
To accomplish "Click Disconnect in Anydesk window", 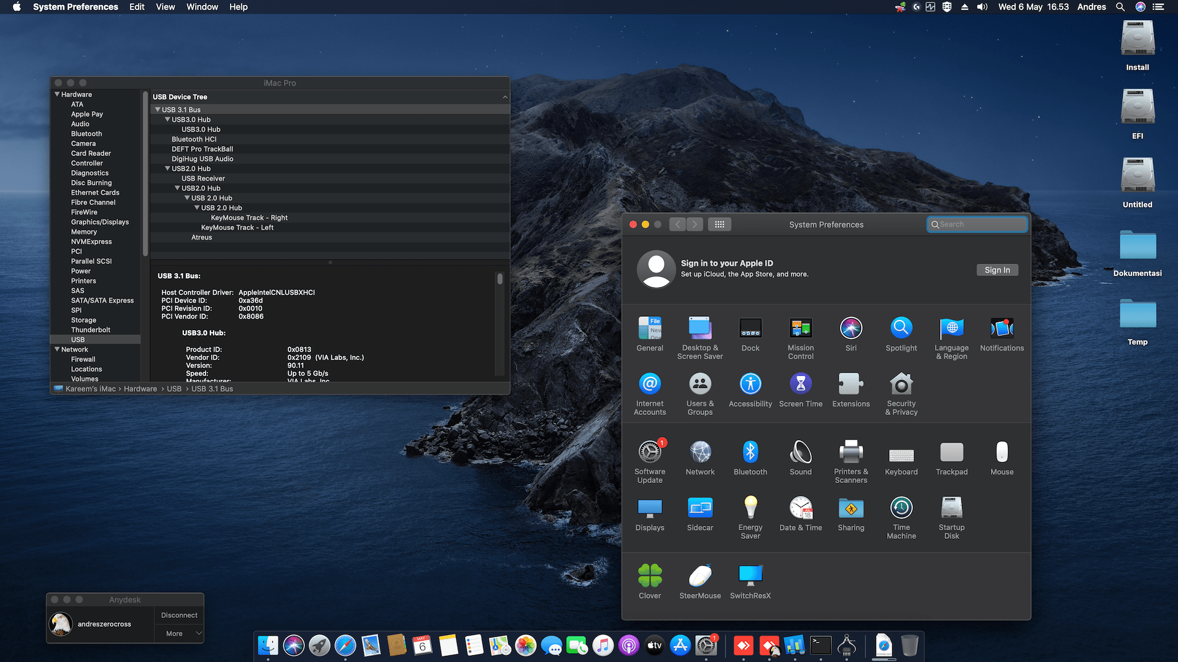I will coord(179,615).
